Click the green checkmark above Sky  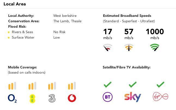133,85
